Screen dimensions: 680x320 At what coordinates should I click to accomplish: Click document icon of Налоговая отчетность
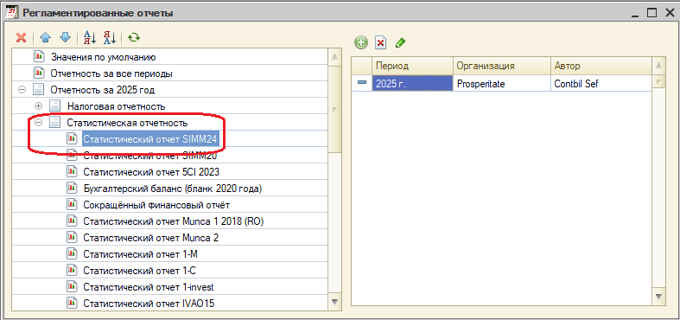click(55, 106)
